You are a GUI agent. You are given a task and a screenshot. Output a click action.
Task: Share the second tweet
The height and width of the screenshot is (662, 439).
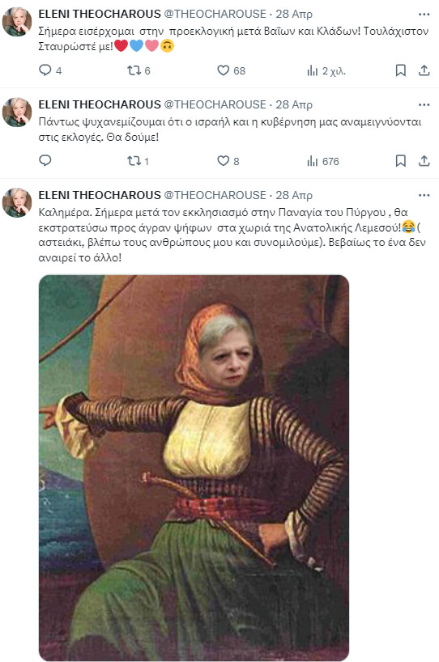pos(424,160)
